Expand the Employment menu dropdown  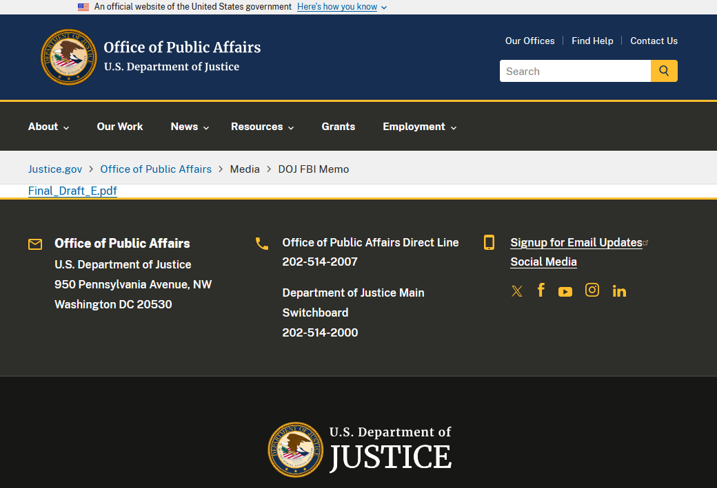click(x=420, y=127)
